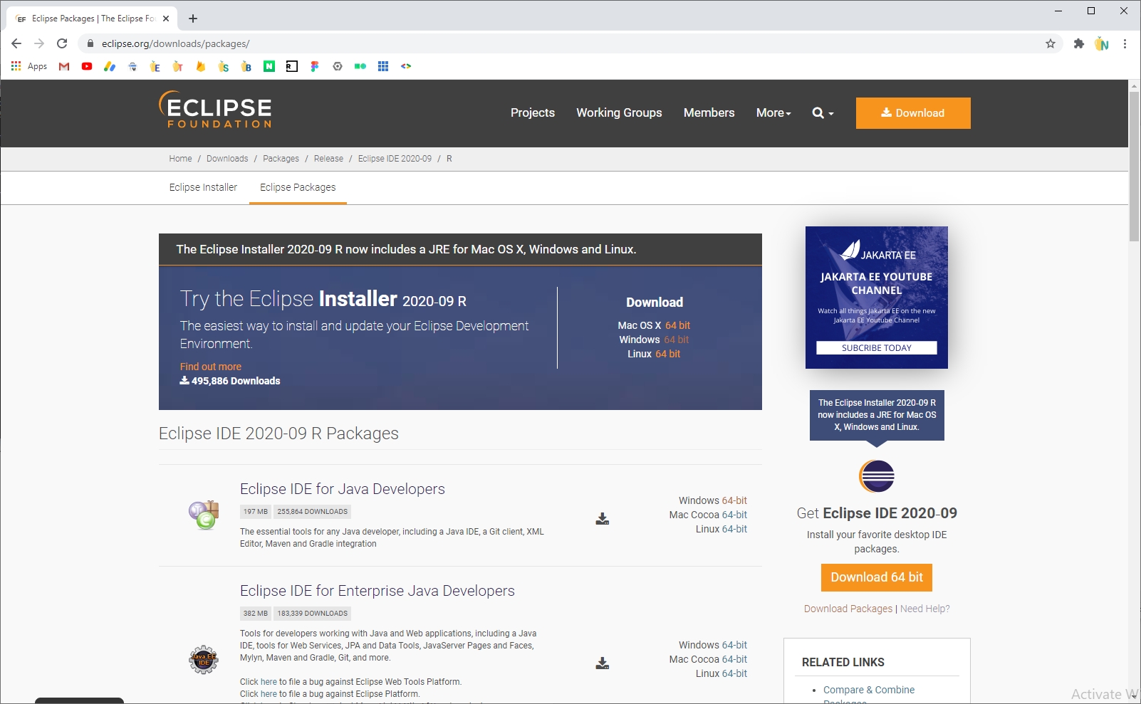Image resolution: width=1141 pixels, height=704 pixels.
Task: Click Compare & Combine related link
Action: coord(869,690)
